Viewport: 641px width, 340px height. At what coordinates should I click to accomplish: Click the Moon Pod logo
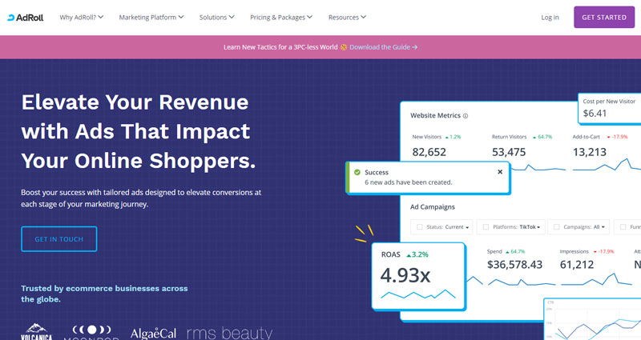[92, 332]
